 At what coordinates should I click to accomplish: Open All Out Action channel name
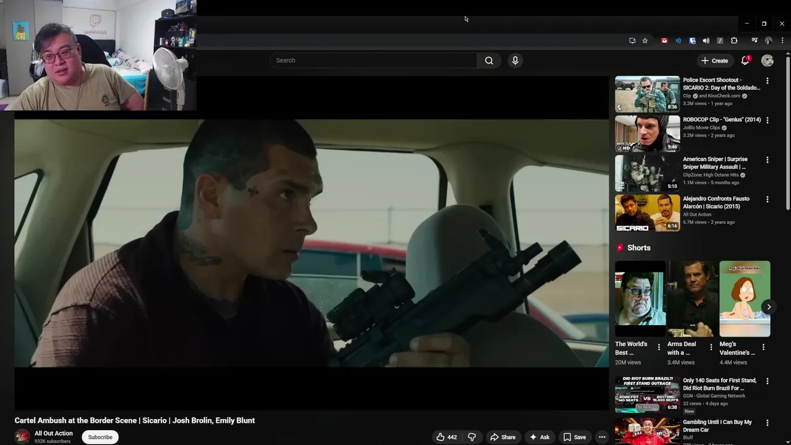tap(54, 433)
